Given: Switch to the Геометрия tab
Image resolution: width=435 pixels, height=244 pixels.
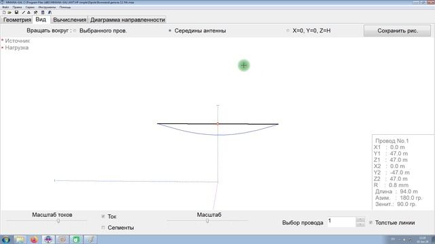Looking at the screenshot, I should point(17,20).
